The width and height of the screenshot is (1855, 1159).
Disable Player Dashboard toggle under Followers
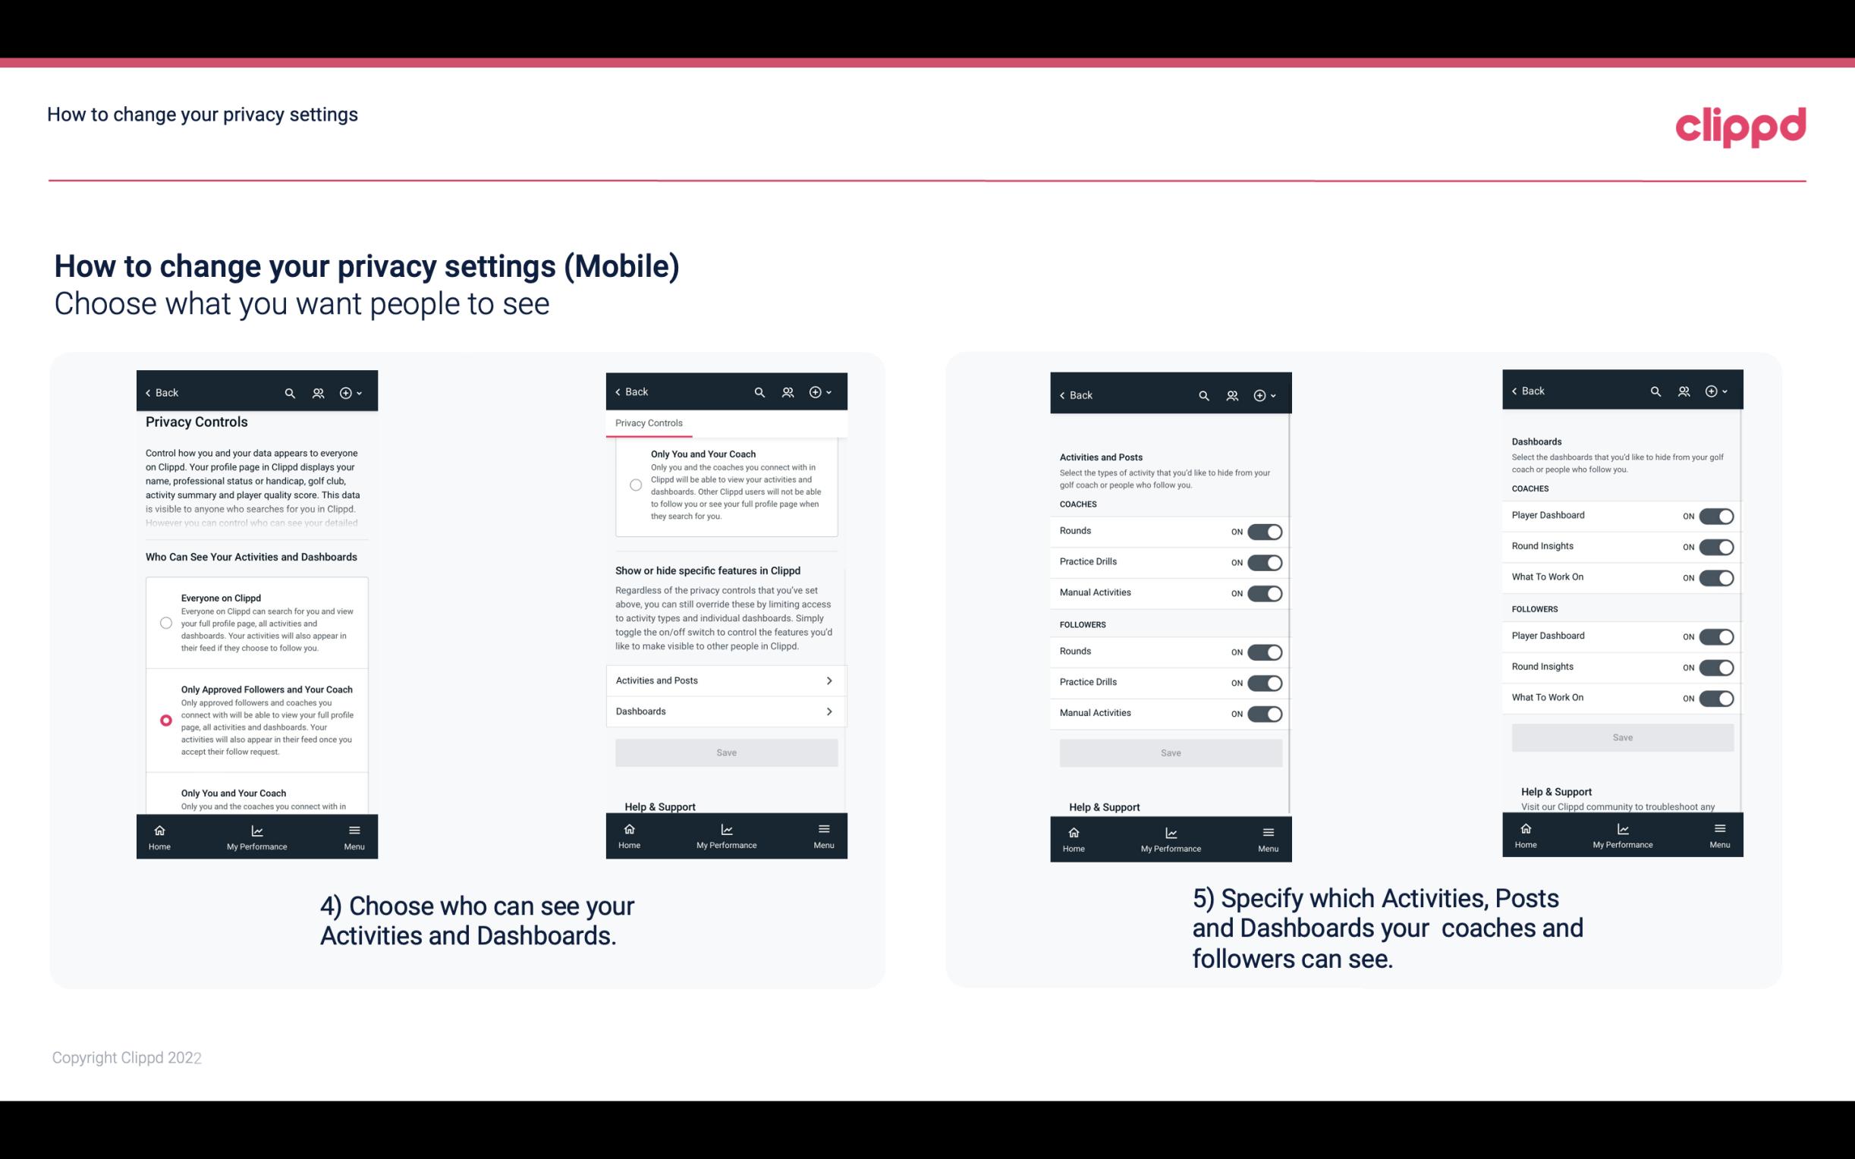click(1716, 636)
